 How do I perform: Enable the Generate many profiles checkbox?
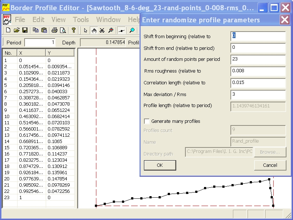147,121
